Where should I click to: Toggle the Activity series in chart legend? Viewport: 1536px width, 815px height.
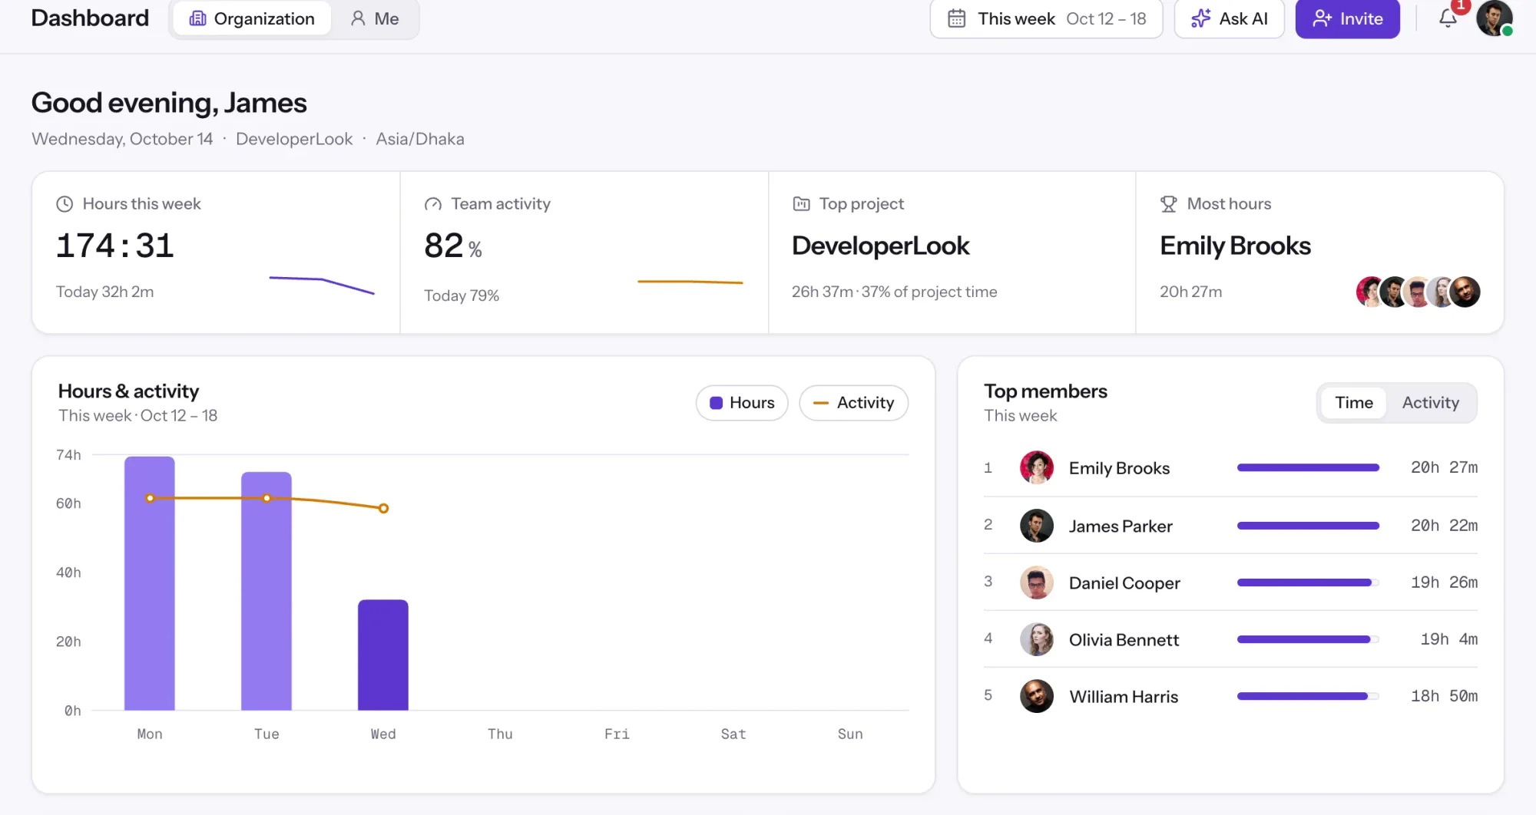(853, 403)
